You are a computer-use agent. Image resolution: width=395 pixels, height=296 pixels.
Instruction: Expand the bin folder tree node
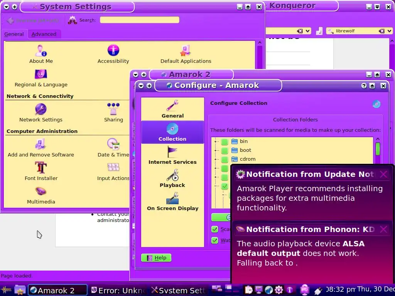click(x=215, y=141)
